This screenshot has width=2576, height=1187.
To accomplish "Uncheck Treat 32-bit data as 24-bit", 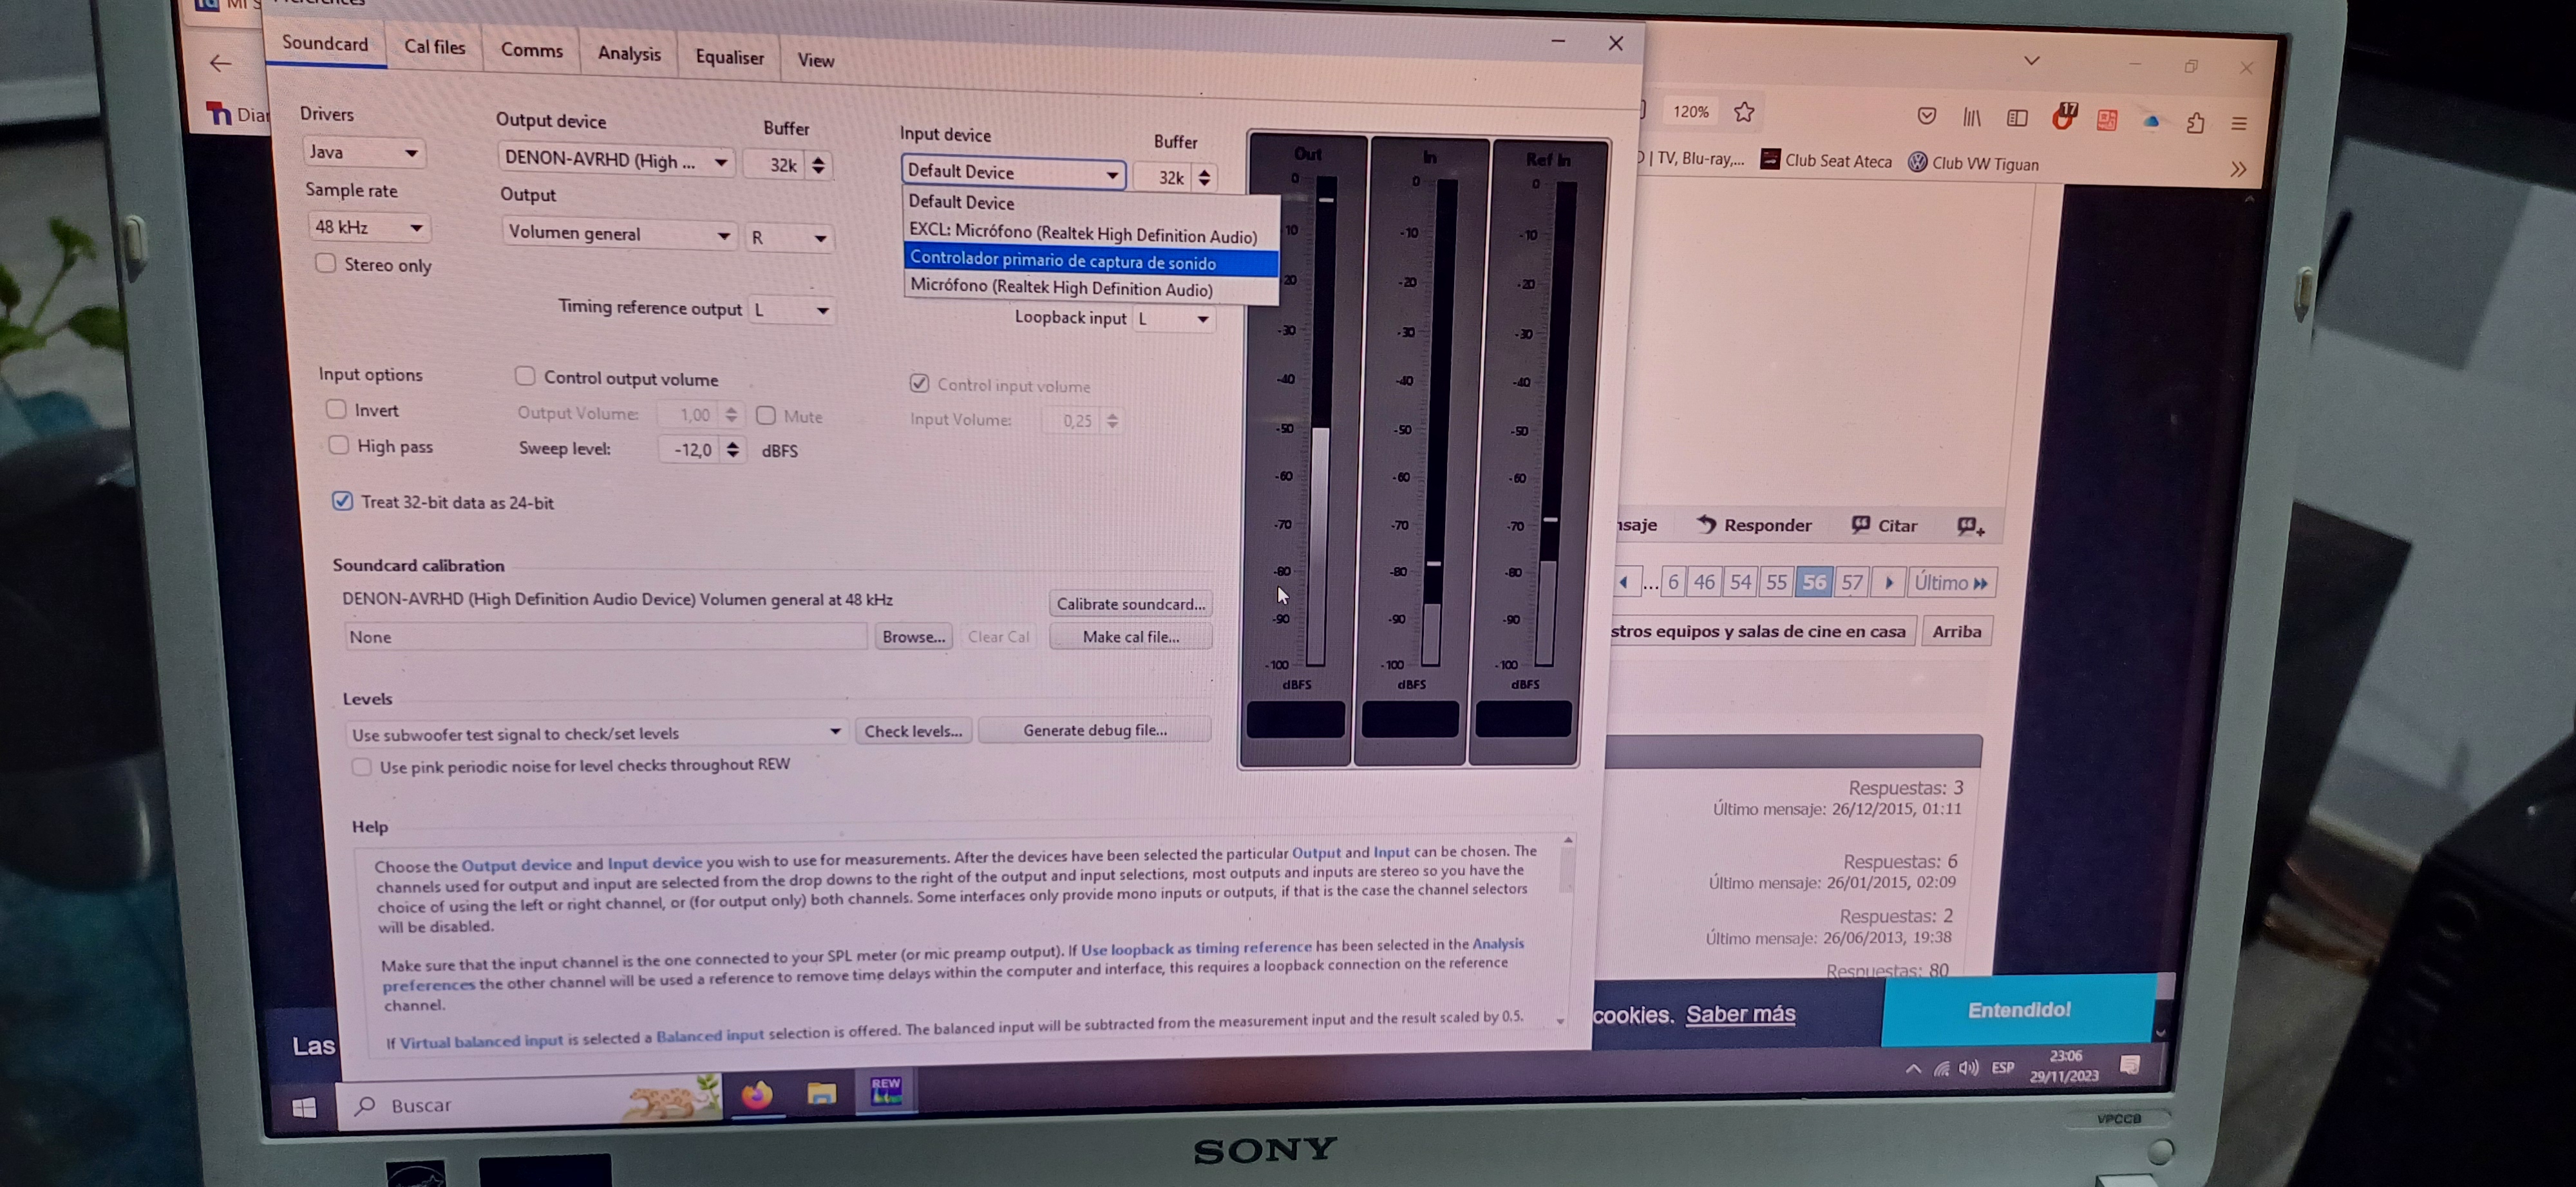I will click(x=342, y=501).
